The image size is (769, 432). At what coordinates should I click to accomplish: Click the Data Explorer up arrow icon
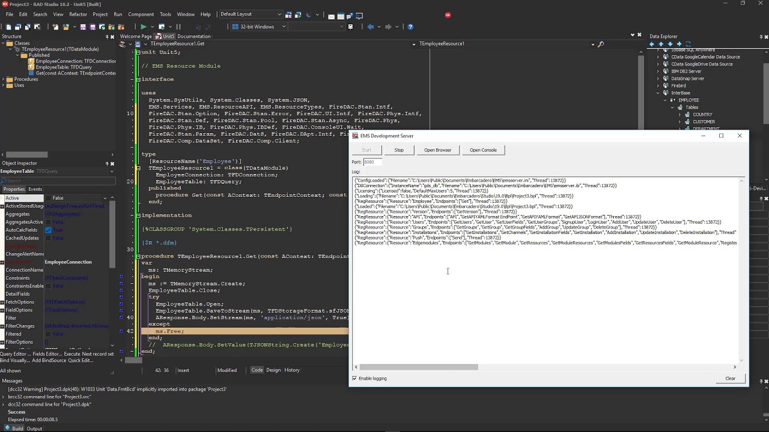coord(661,44)
